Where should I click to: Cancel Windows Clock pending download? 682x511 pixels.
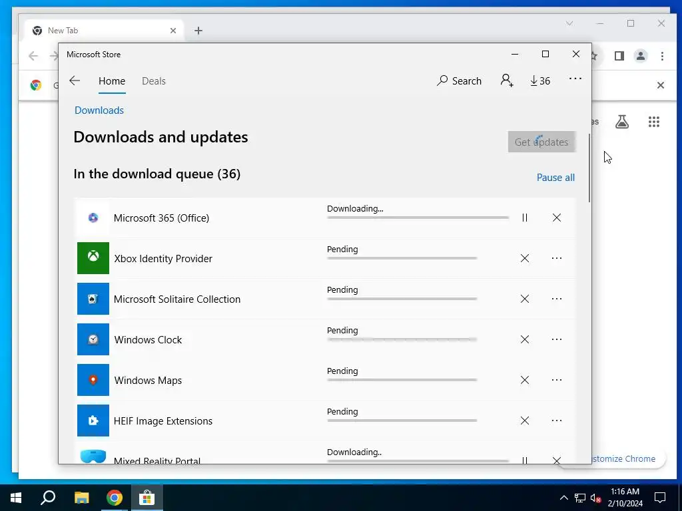(525, 339)
